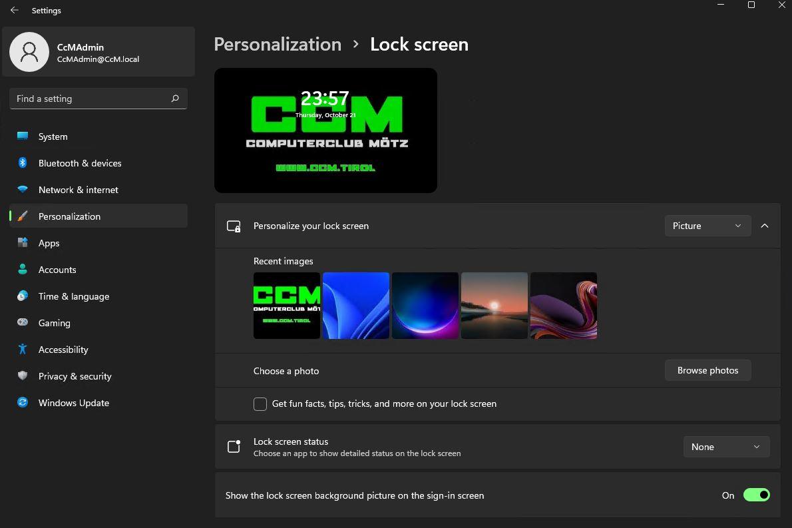Click the Choose a photo label
Image resolution: width=792 pixels, height=528 pixels.
[x=286, y=371]
